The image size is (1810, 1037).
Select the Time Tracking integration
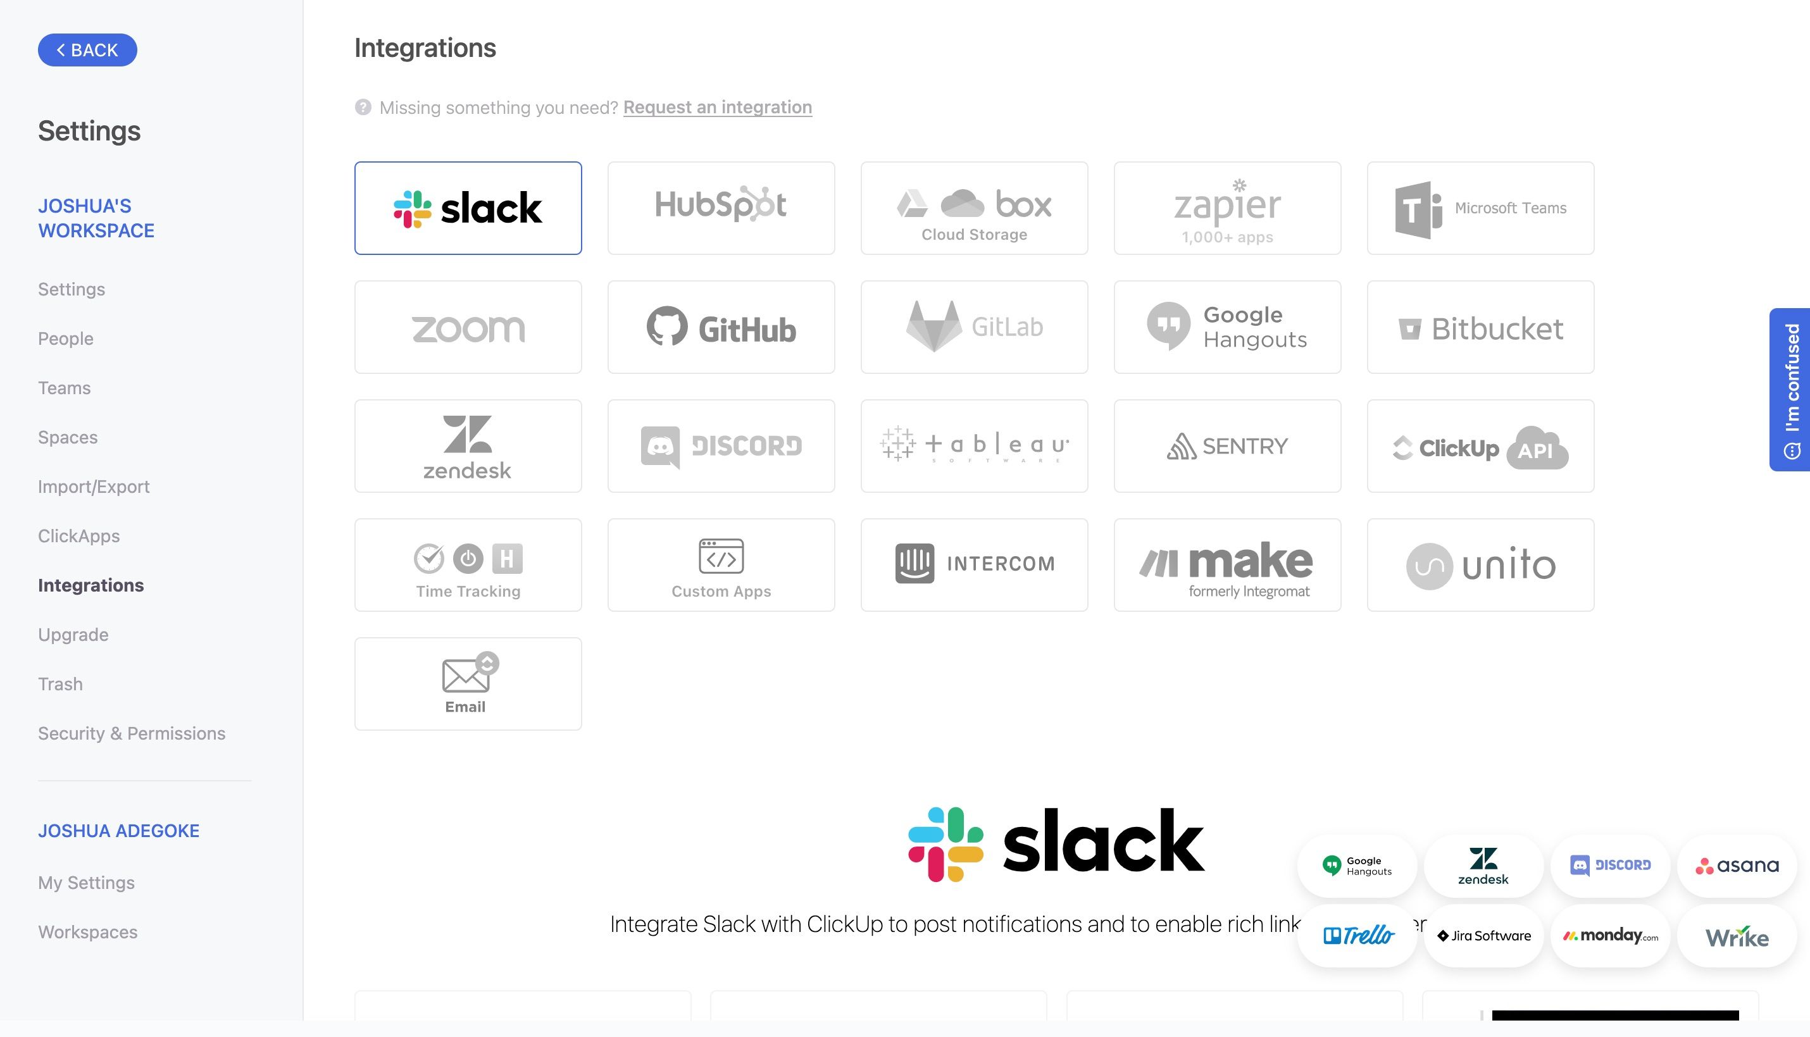pos(469,564)
